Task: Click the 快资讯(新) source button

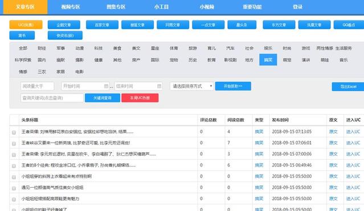Action: pyautogui.click(x=65, y=35)
